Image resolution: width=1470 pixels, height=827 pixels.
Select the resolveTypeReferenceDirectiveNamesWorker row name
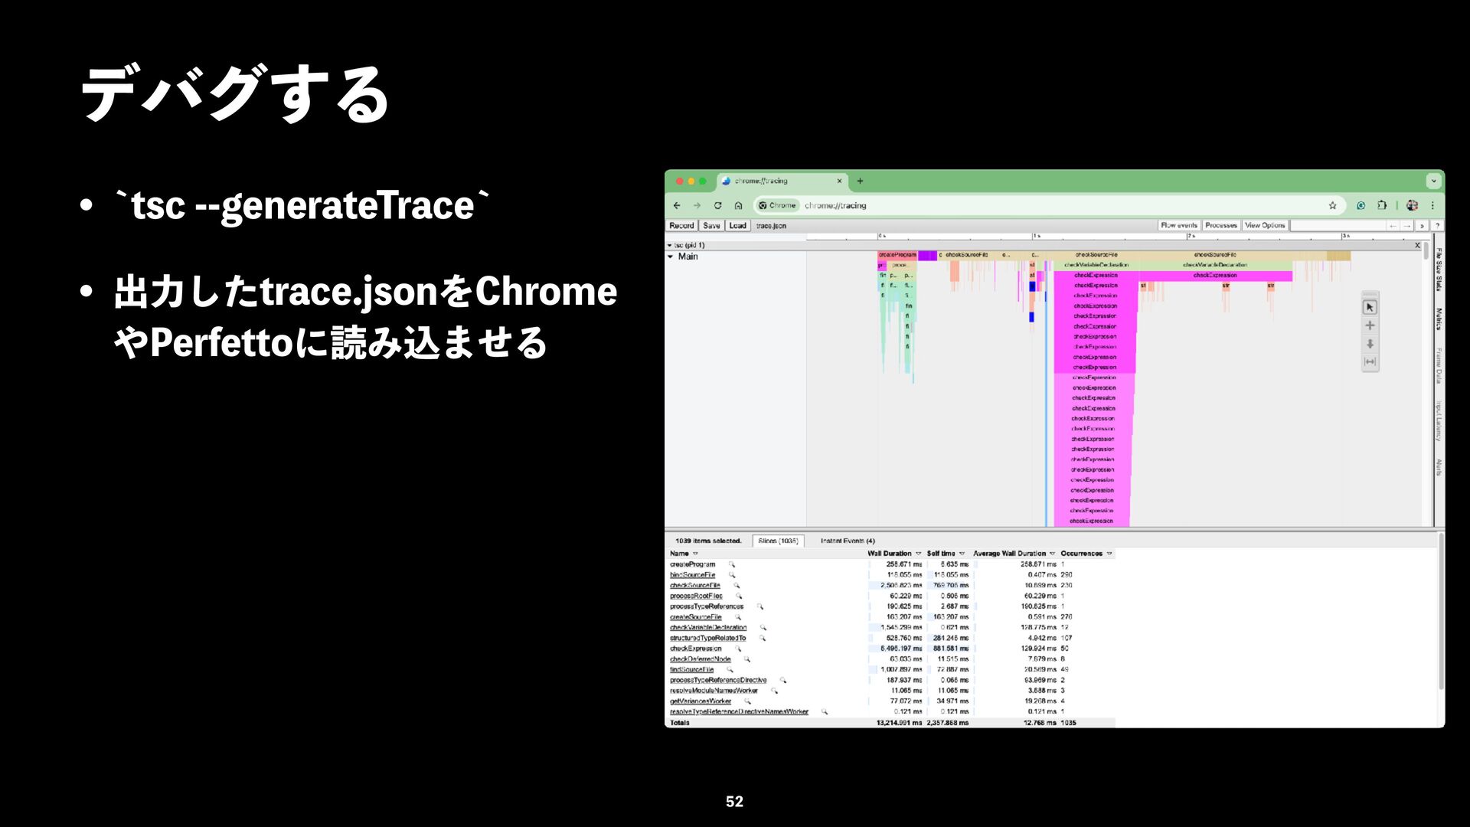[x=739, y=711]
